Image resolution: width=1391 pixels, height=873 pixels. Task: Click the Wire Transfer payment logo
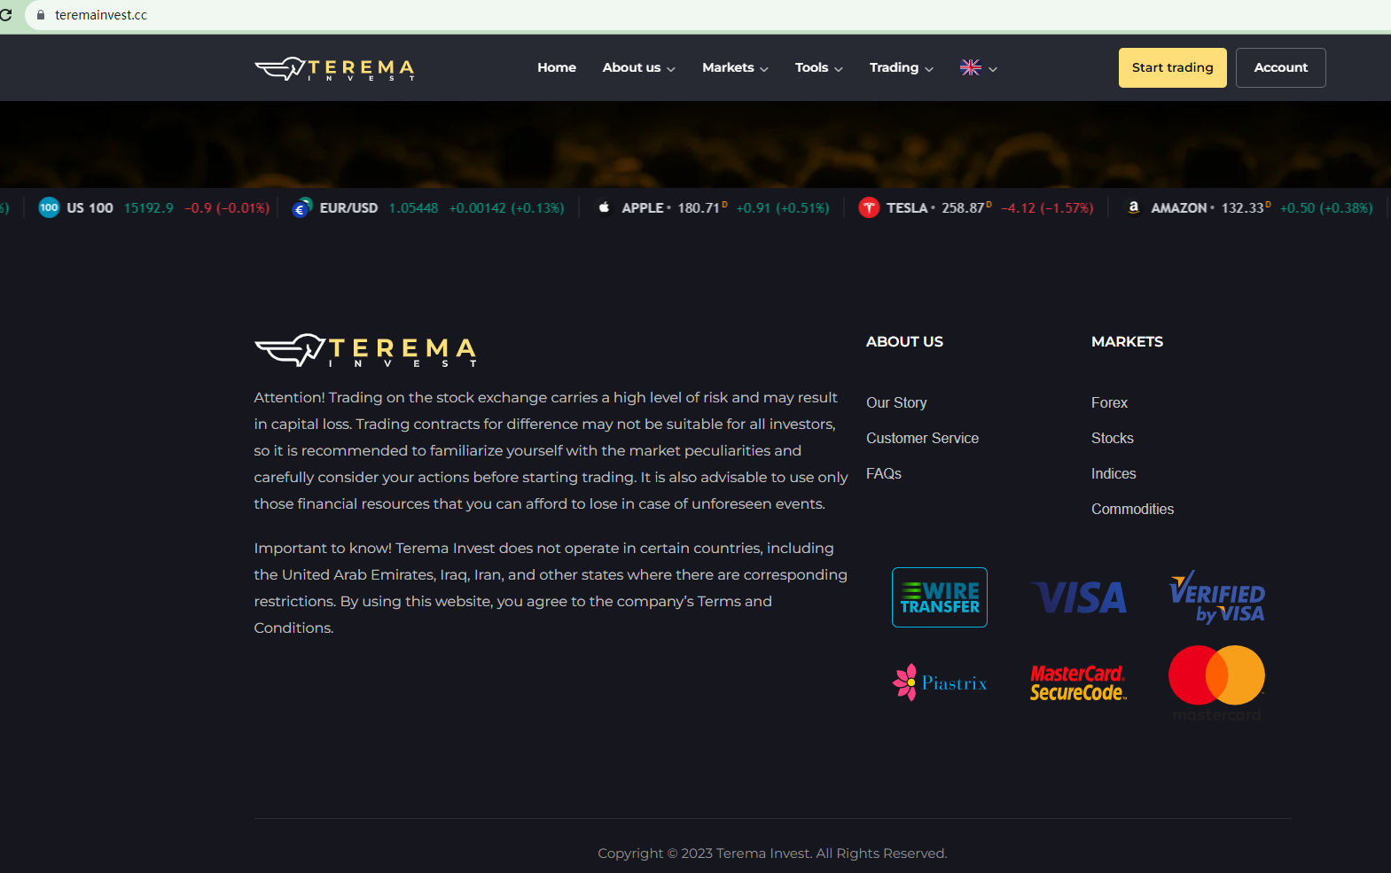click(940, 597)
